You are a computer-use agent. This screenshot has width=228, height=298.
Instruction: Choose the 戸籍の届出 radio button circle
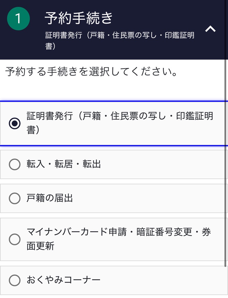coord(15,198)
